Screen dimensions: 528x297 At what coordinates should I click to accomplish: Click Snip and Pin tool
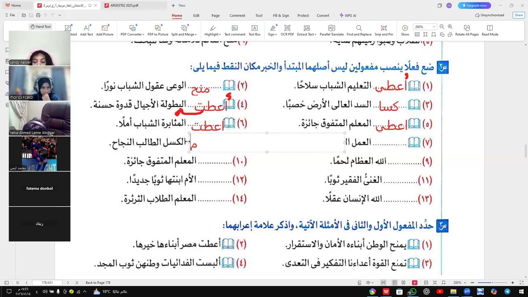384,30
